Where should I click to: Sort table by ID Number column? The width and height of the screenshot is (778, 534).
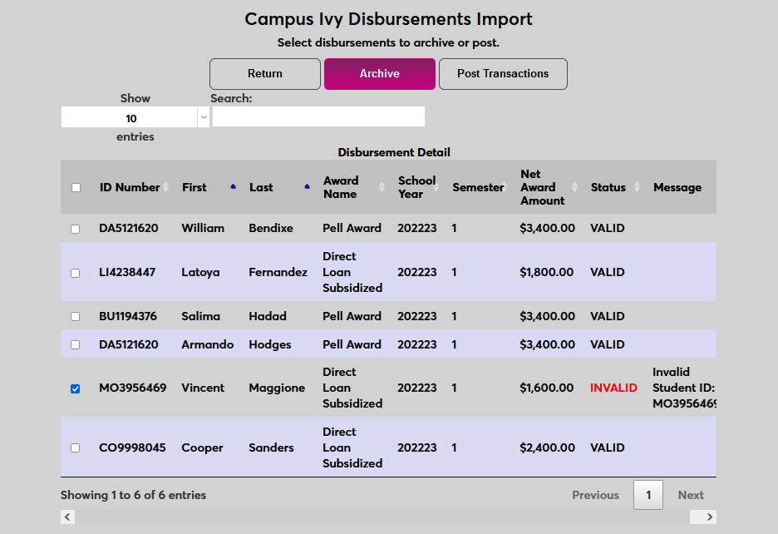click(130, 187)
